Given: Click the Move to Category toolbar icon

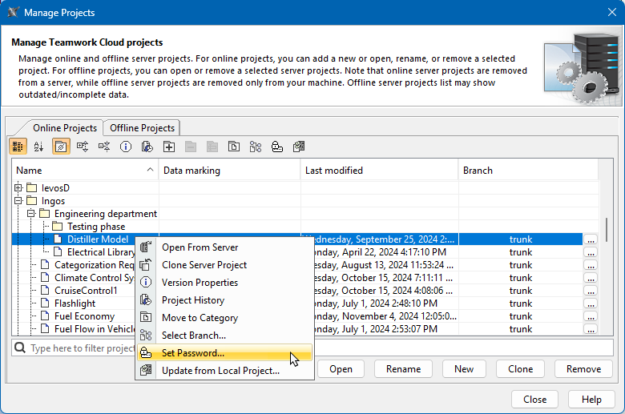Looking at the screenshot, I should click(x=233, y=147).
